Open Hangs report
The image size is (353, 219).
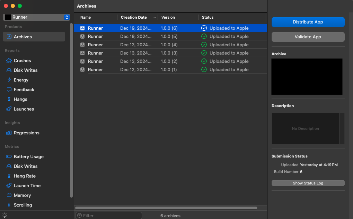20,99
